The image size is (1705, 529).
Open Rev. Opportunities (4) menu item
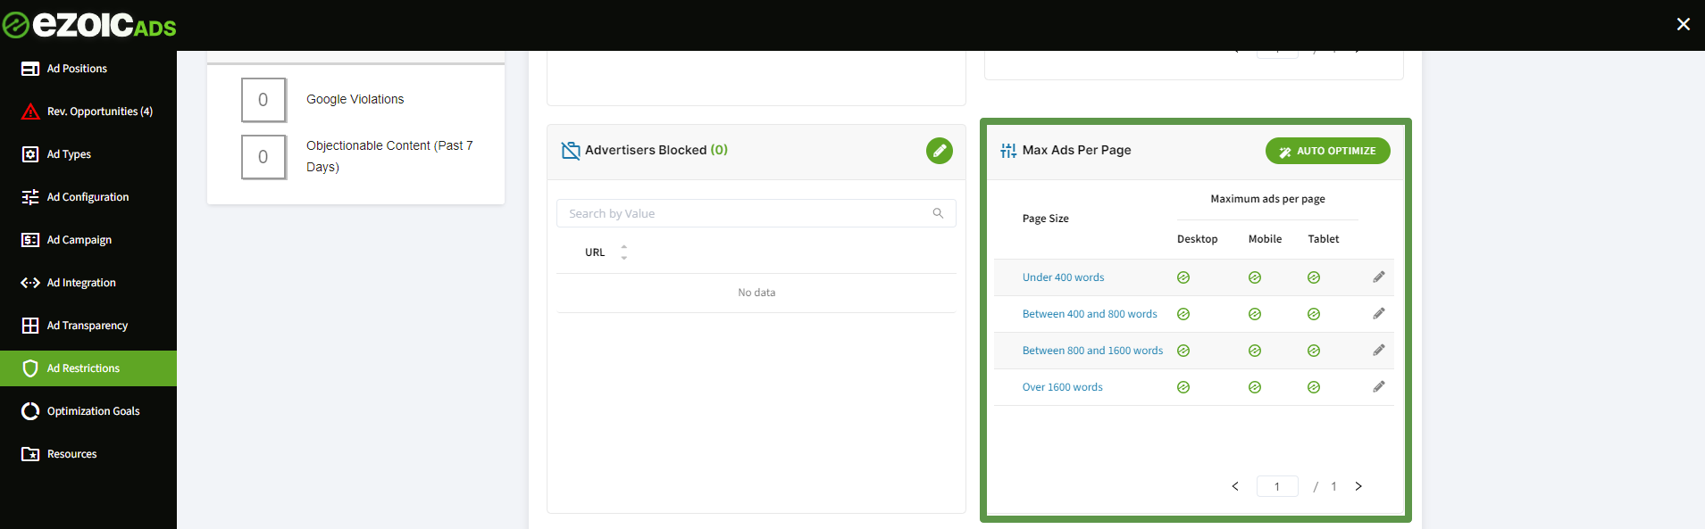click(x=99, y=112)
